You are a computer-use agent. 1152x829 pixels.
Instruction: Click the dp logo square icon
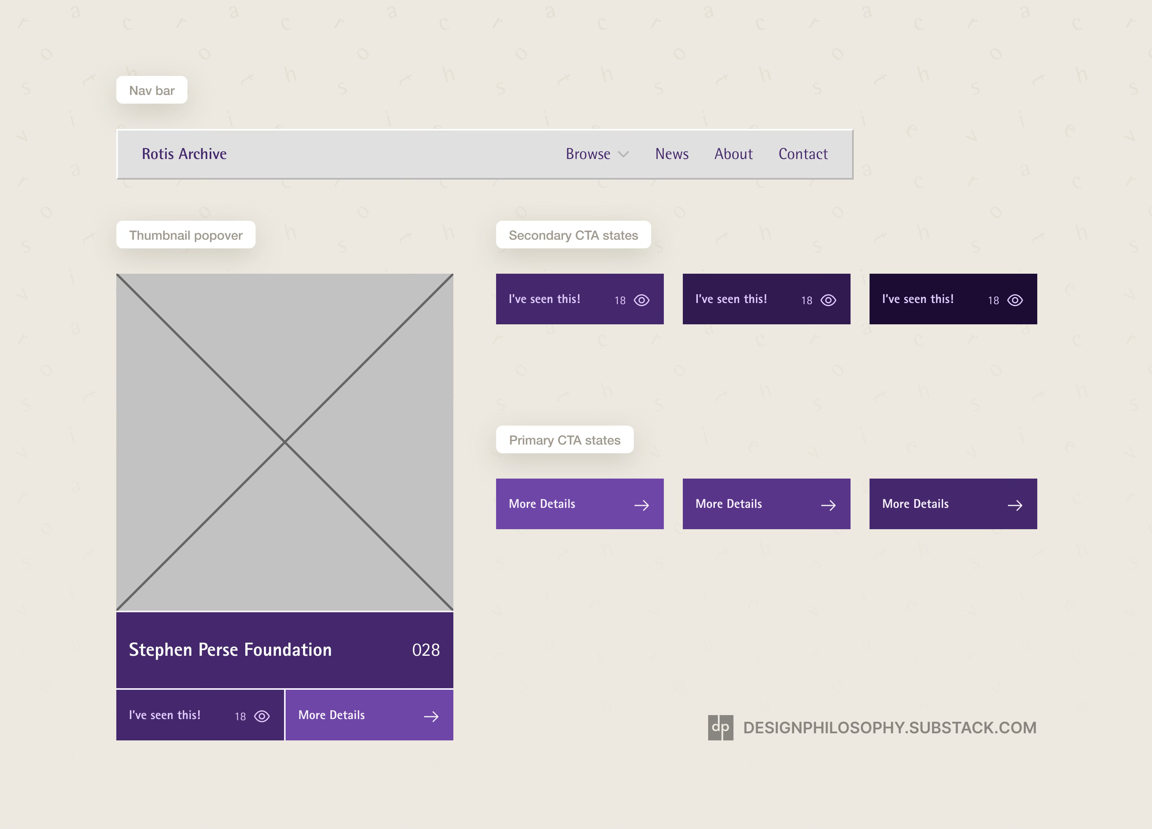(x=720, y=727)
